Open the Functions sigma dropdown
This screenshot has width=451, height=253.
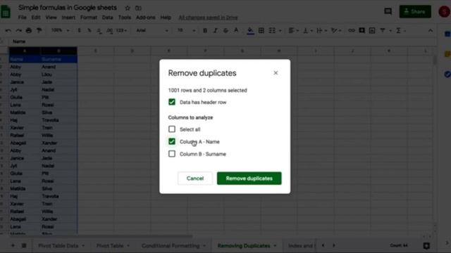[x=401, y=30]
